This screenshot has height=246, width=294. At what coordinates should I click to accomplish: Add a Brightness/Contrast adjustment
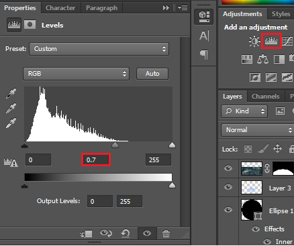(x=254, y=42)
